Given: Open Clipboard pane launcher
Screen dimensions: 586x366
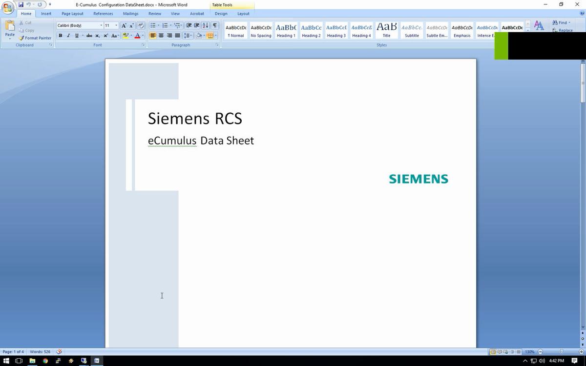Looking at the screenshot, I should pyautogui.click(x=51, y=45).
